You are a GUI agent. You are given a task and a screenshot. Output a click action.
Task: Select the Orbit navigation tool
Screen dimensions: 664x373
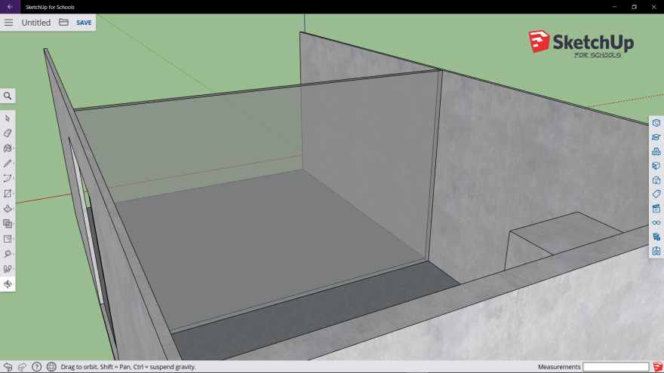8,284
